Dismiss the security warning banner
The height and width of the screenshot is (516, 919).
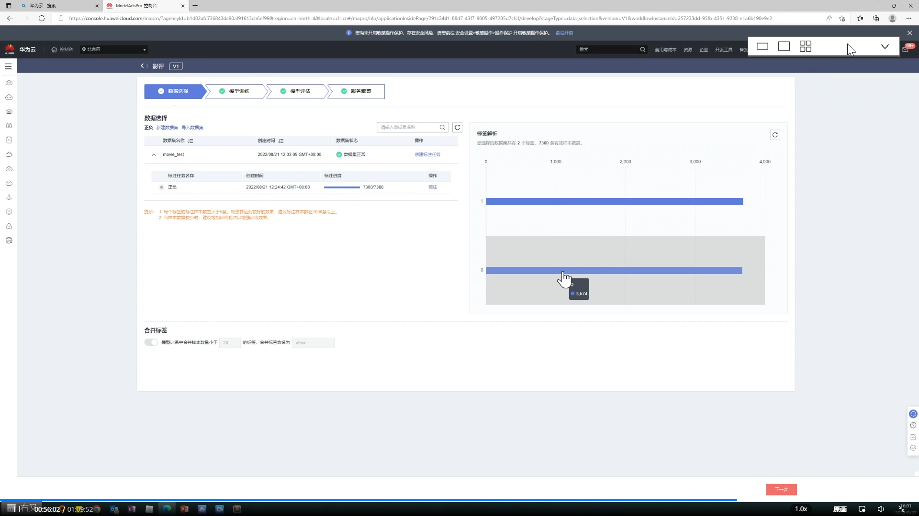tap(909, 33)
